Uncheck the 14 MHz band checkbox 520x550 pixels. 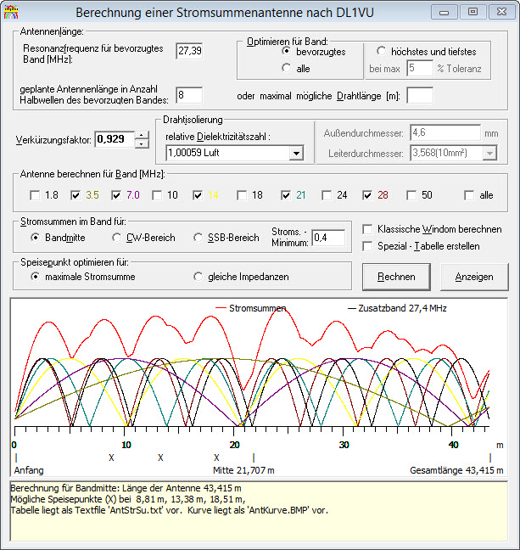coord(198,195)
